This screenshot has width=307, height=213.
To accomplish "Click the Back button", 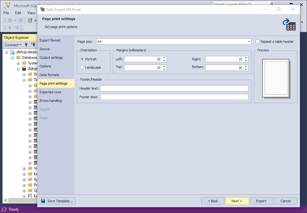I will [x=213, y=201].
